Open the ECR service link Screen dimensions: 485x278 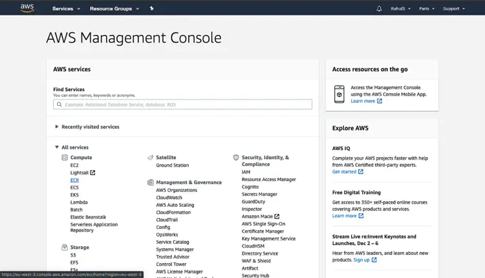click(x=74, y=180)
